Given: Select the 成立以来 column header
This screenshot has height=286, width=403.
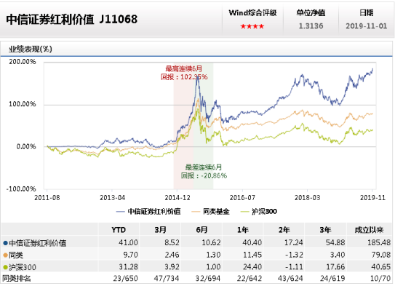Looking at the screenshot, I should coord(369,230).
